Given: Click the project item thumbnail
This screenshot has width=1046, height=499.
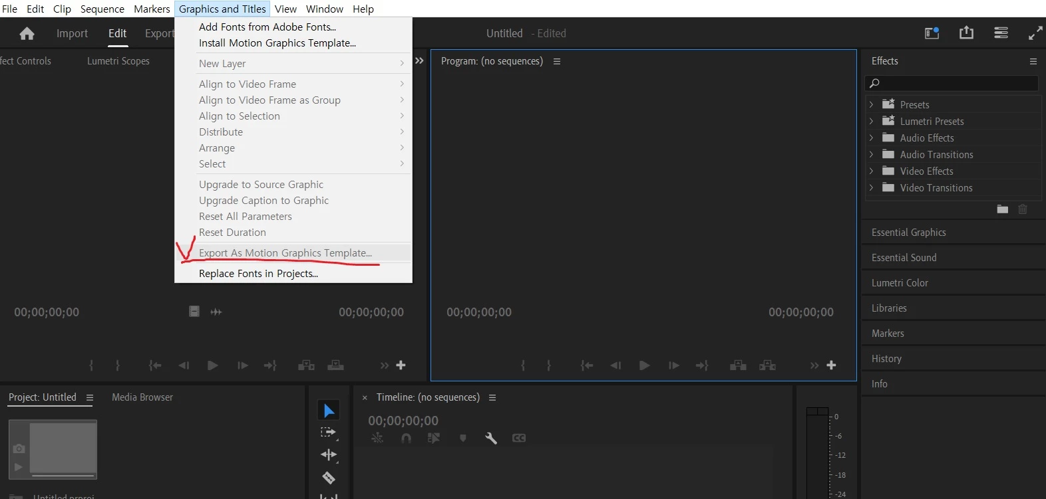Looking at the screenshot, I should pos(53,449).
